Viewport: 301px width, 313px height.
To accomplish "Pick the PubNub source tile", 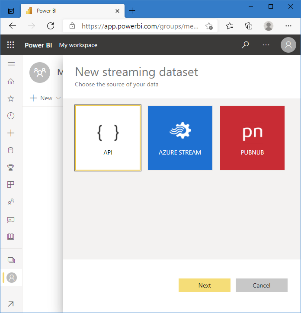I will click(x=252, y=138).
